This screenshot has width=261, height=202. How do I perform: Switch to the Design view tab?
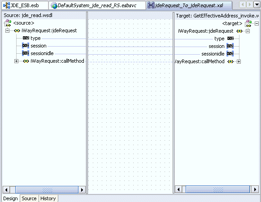(10, 198)
